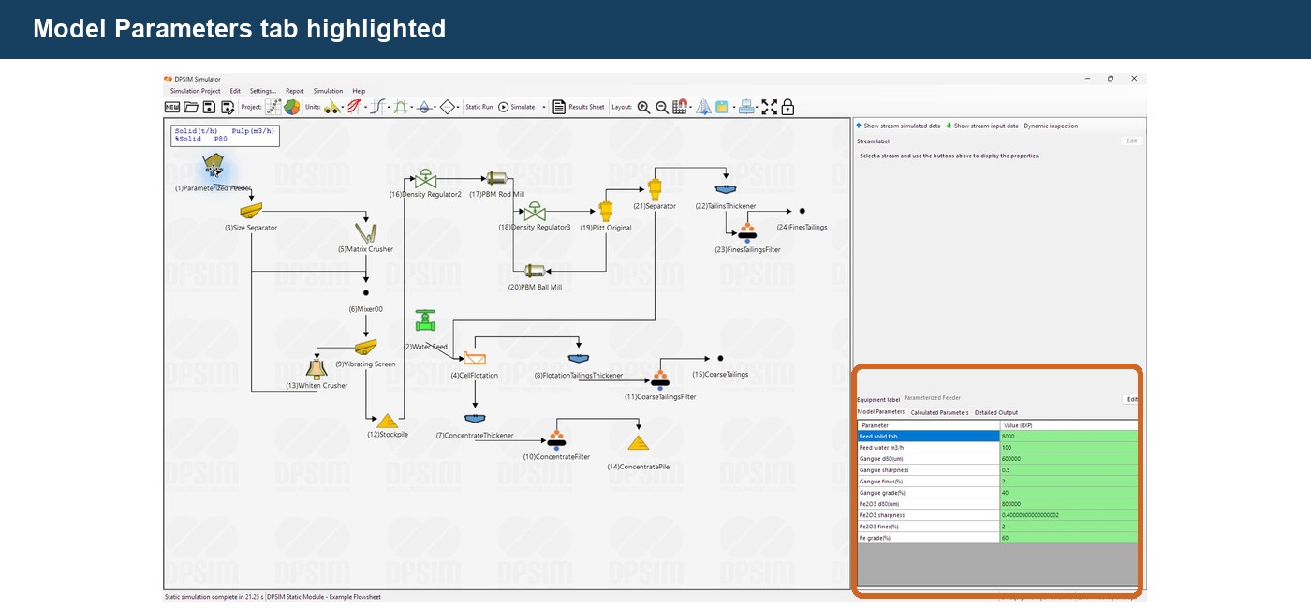Open the Simulation Project menu
The width and height of the screenshot is (1311, 609).
point(196,91)
